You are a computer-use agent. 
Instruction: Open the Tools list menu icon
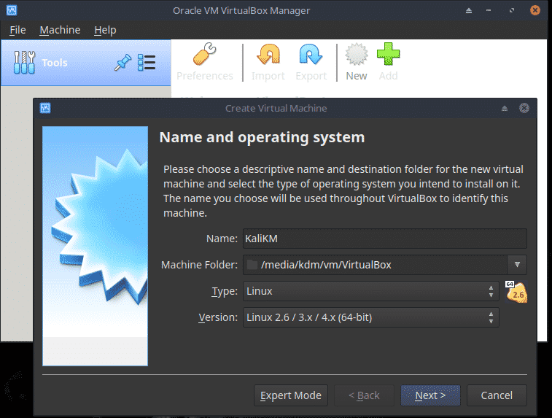147,63
